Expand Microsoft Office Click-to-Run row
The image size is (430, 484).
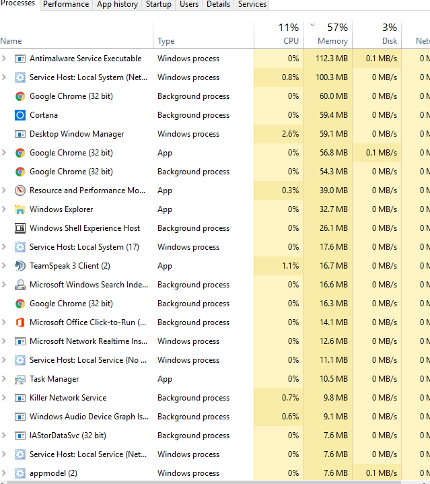click(x=4, y=322)
